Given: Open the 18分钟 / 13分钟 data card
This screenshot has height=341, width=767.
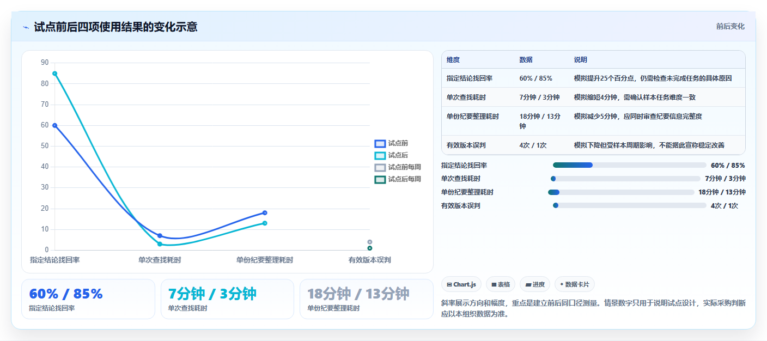Looking at the screenshot, I should [367, 299].
